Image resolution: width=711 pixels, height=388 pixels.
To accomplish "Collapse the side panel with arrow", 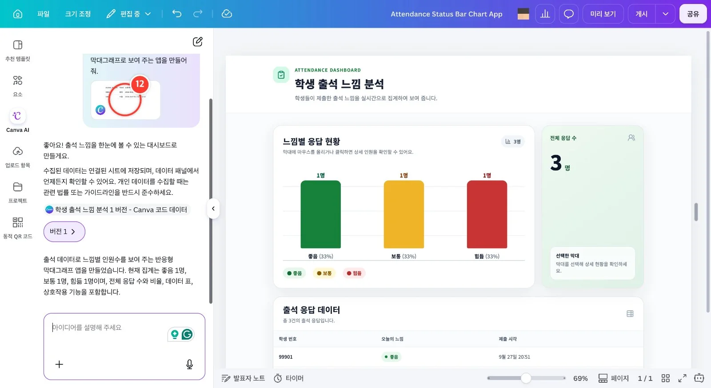I will (x=213, y=209).
